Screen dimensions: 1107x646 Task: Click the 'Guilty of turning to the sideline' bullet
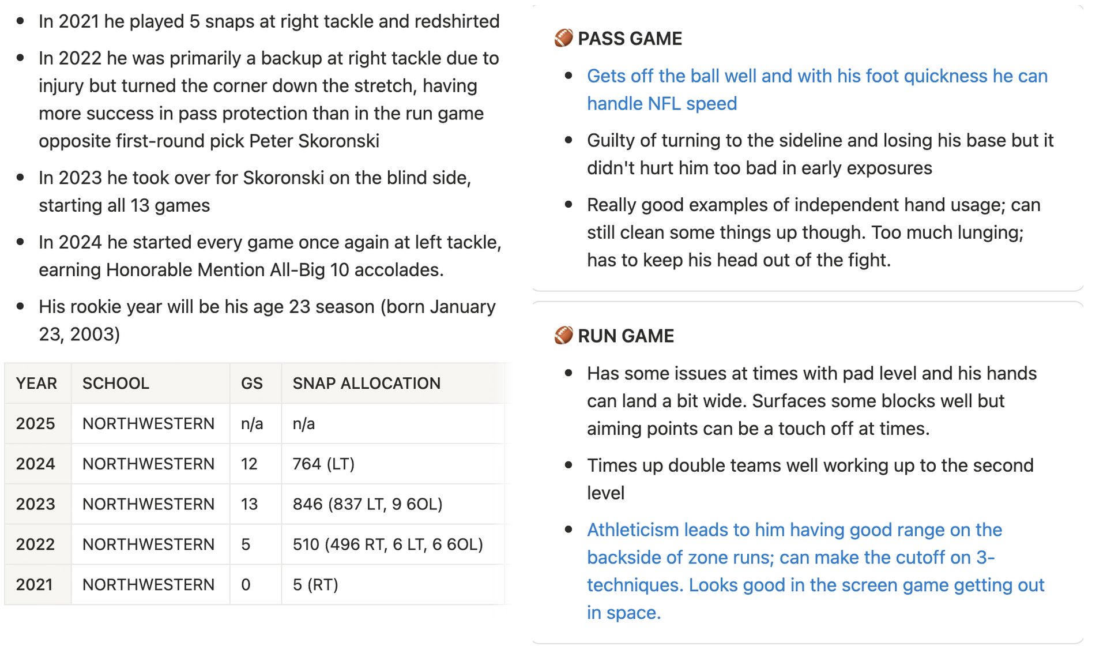tap(820, 154)
